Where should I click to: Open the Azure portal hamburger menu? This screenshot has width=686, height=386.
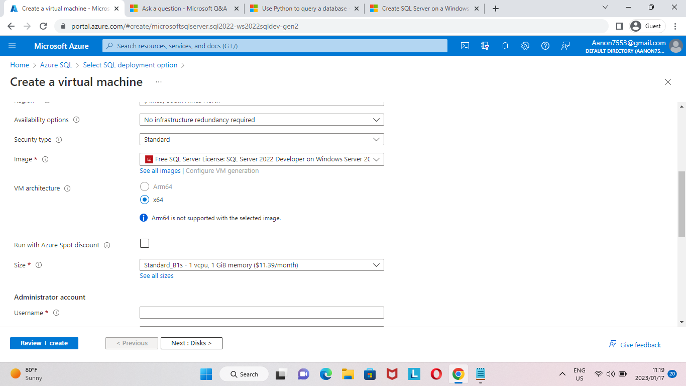(x=13, y=46)
